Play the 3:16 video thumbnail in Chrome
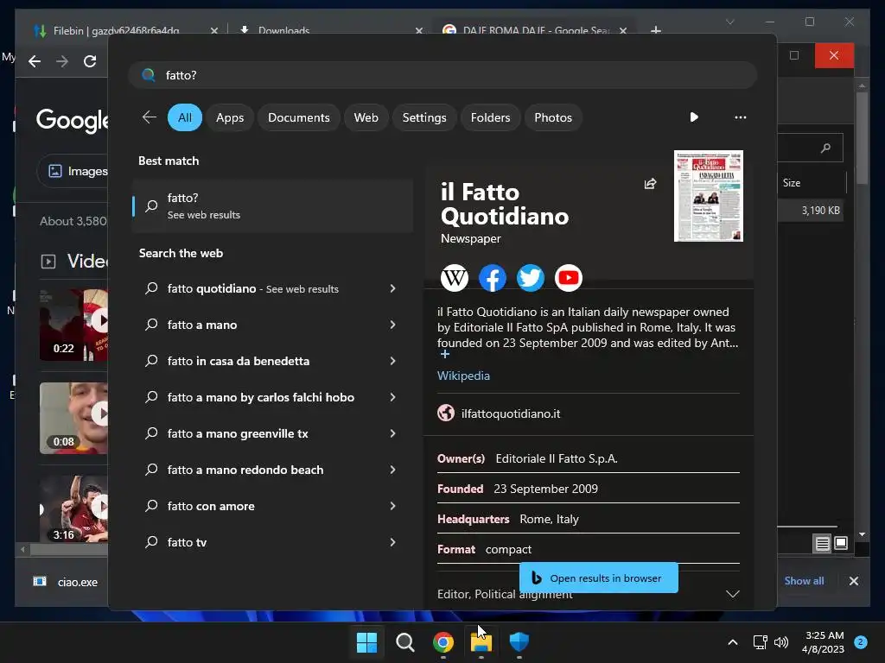Image resolution: width=885 pixels, height=663 pixels. 73,509
